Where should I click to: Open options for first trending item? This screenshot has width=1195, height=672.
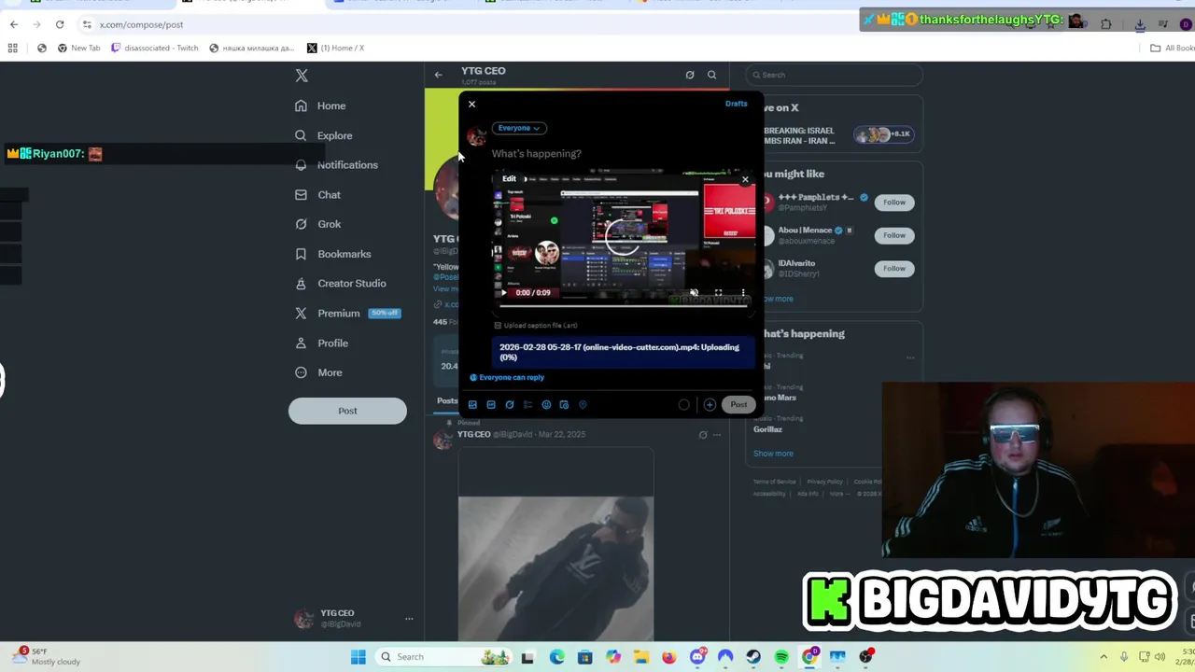tap(910, 357)
